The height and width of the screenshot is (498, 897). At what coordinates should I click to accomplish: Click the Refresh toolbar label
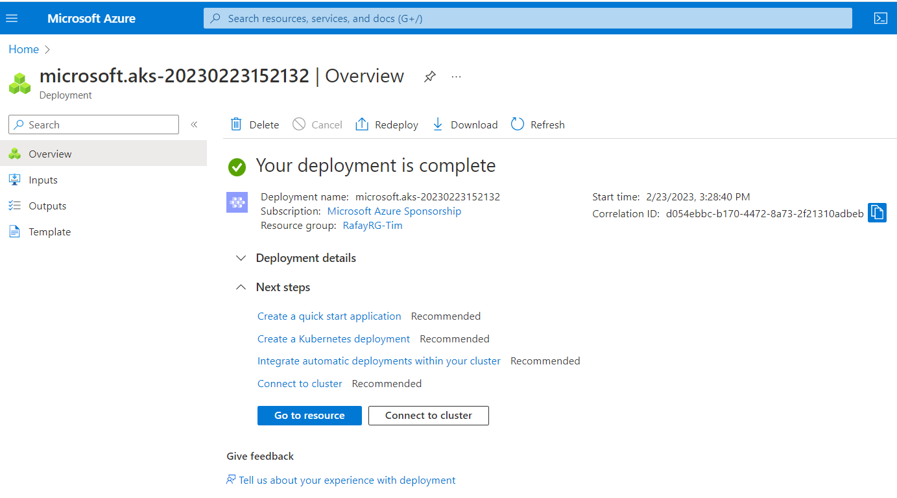(547, 124)
